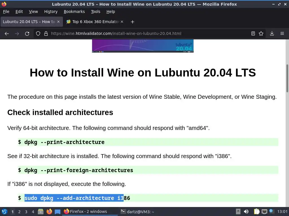Open the network status tray icon
This screenshot has width=289, height=216.
click(264, 211)
